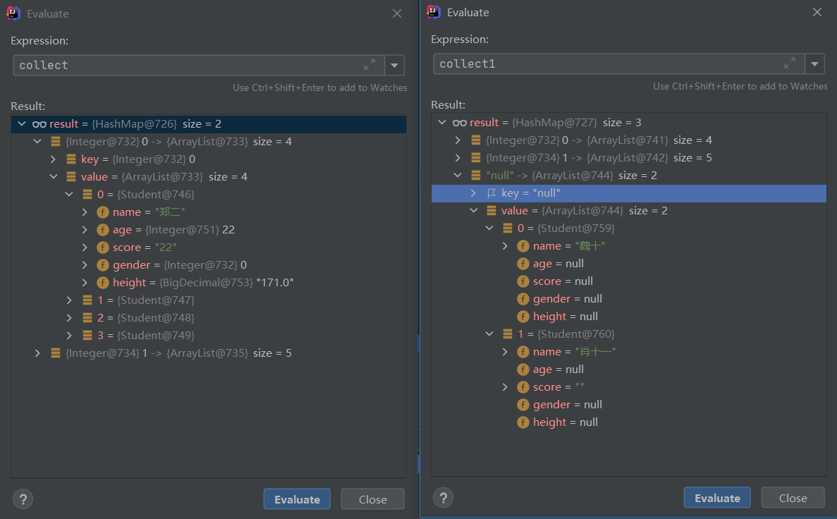Click the entry icon of Integer@732 0 -> ArrayList@733

(x=56, y=142)
